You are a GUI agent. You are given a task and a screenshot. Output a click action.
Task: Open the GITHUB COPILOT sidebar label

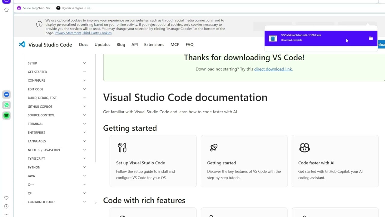40,107
